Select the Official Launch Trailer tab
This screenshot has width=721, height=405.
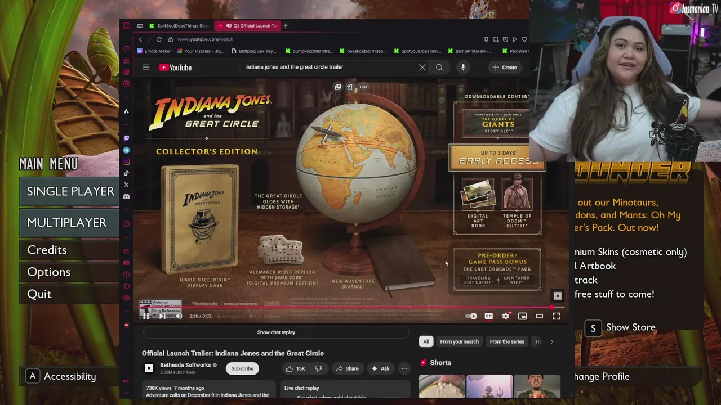248,25
